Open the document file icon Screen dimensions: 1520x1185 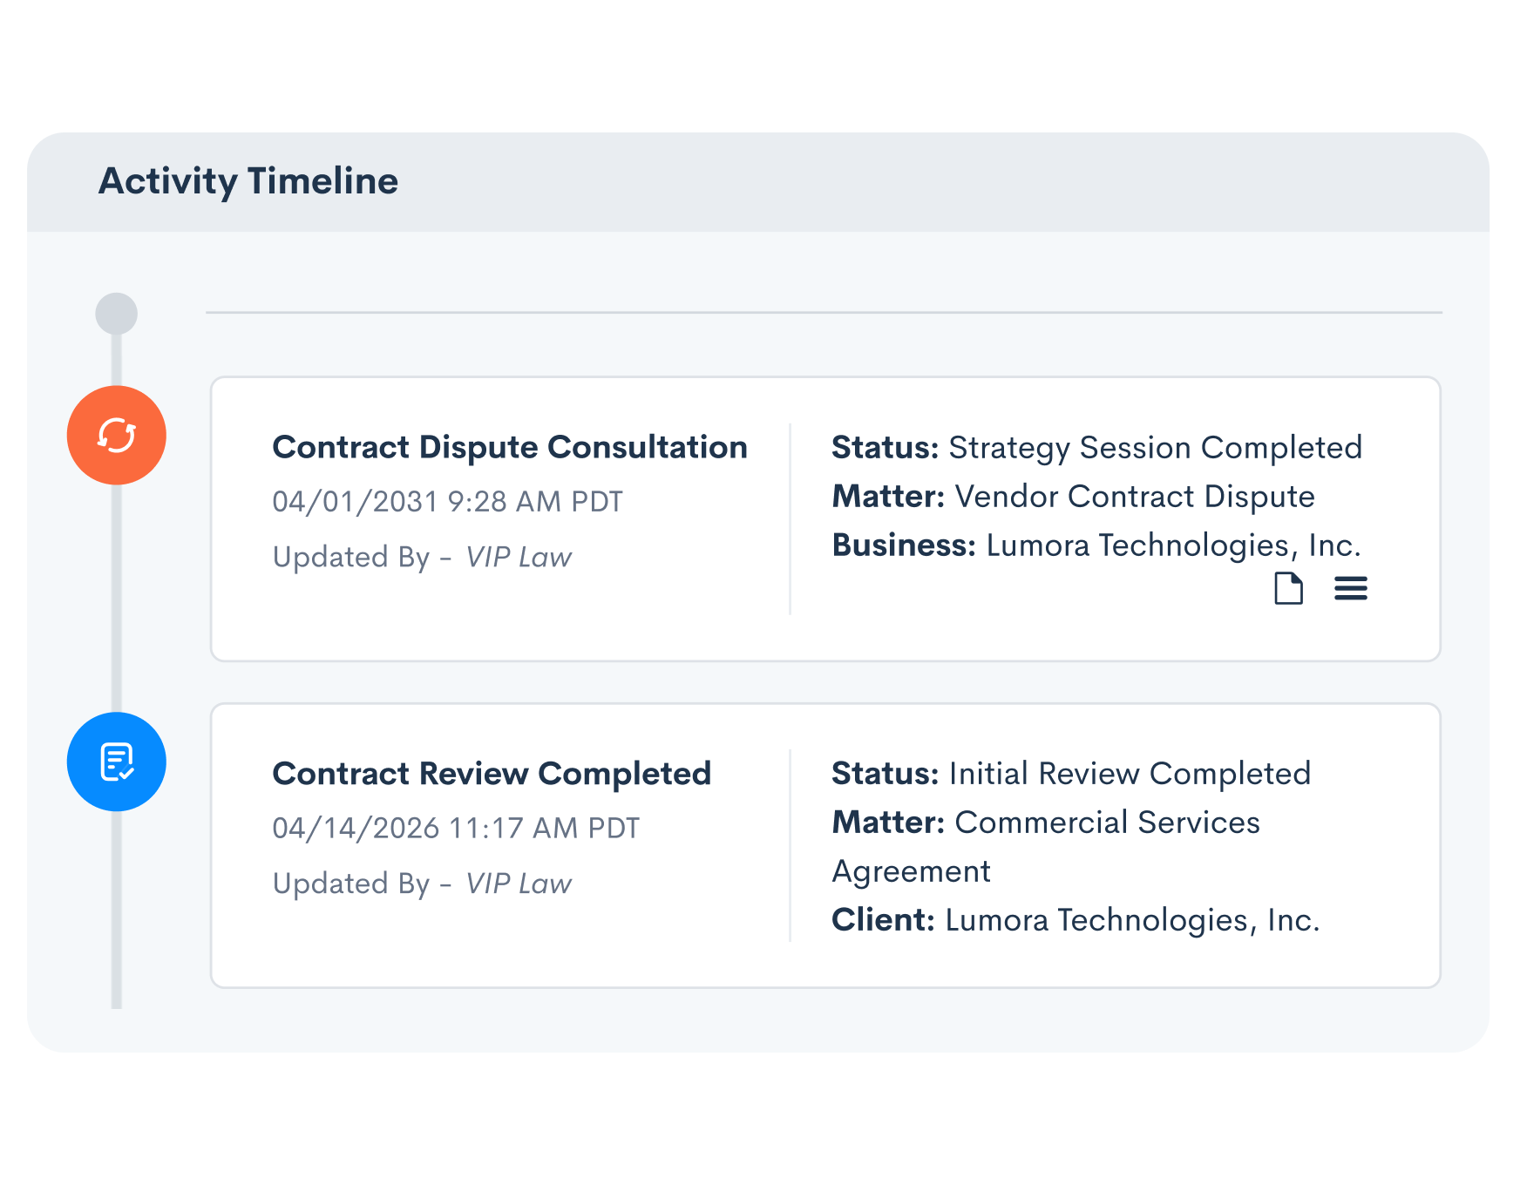[1288, 589]
